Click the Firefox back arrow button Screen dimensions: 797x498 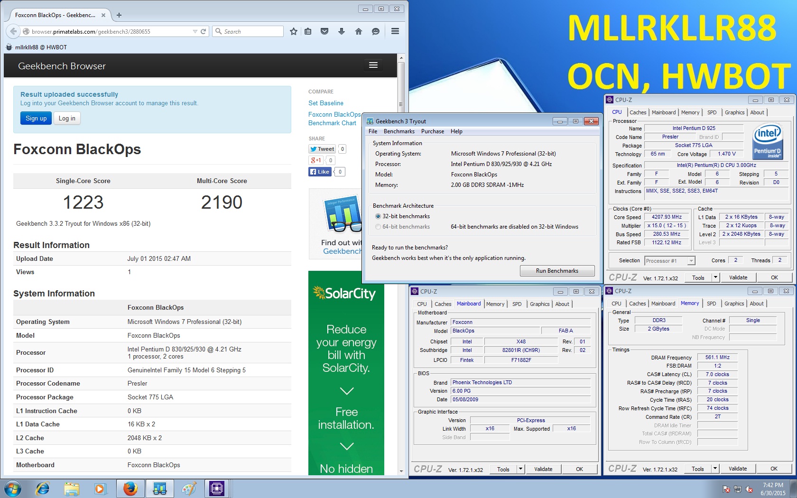tap(14, 31)
